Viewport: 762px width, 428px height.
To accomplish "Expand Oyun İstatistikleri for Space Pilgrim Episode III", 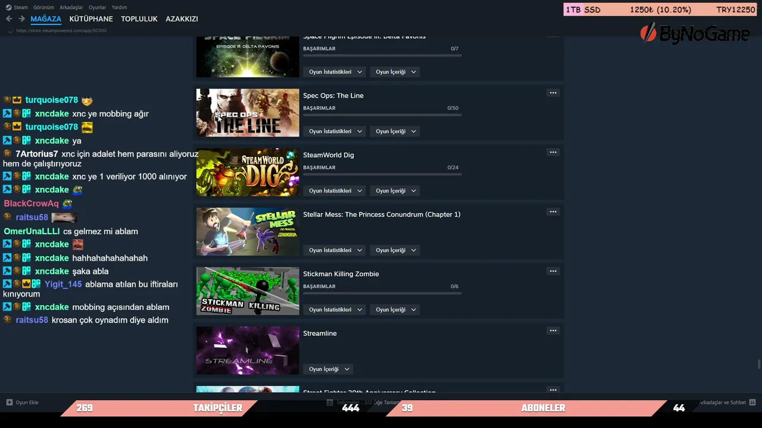I will (x=335, y=72).
